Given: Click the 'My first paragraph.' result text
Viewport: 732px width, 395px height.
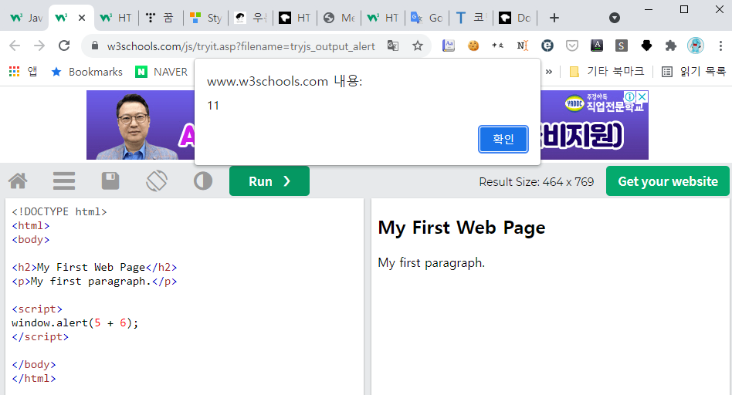Looking at the screenshot, I should tap(432, 262).
